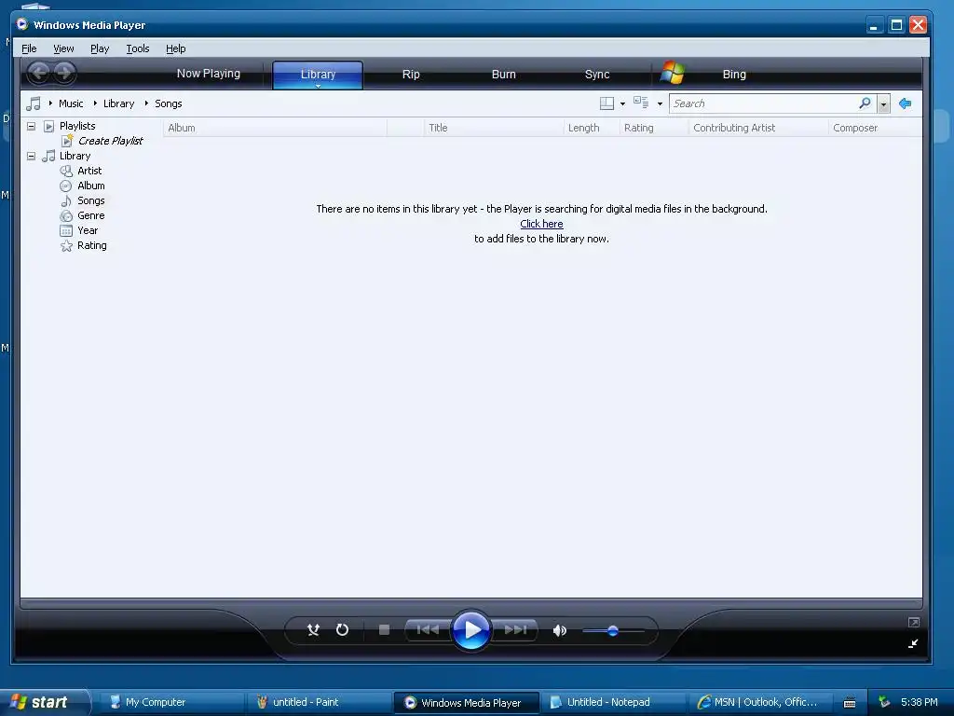
Task: Open the File menu
Action: (29, 48)
